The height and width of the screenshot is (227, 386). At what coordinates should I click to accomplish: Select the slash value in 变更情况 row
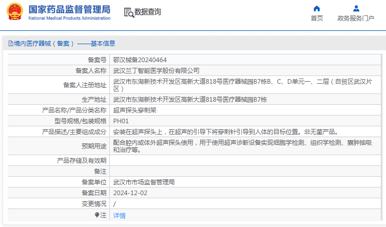pyautogui.click(x=114, y=204)
